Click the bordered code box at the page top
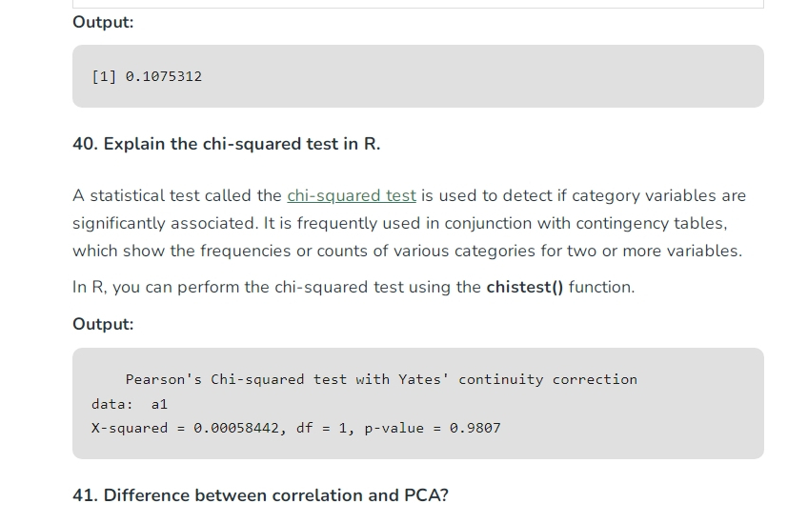 (418, 4)
